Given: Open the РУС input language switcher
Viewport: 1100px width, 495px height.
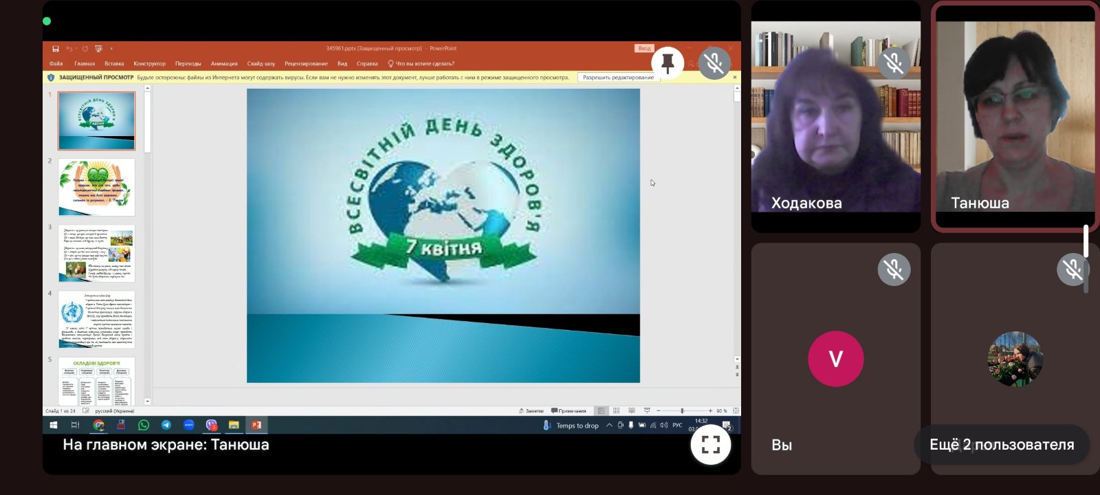Looking at the screenshot, I should tap(677, 426).
